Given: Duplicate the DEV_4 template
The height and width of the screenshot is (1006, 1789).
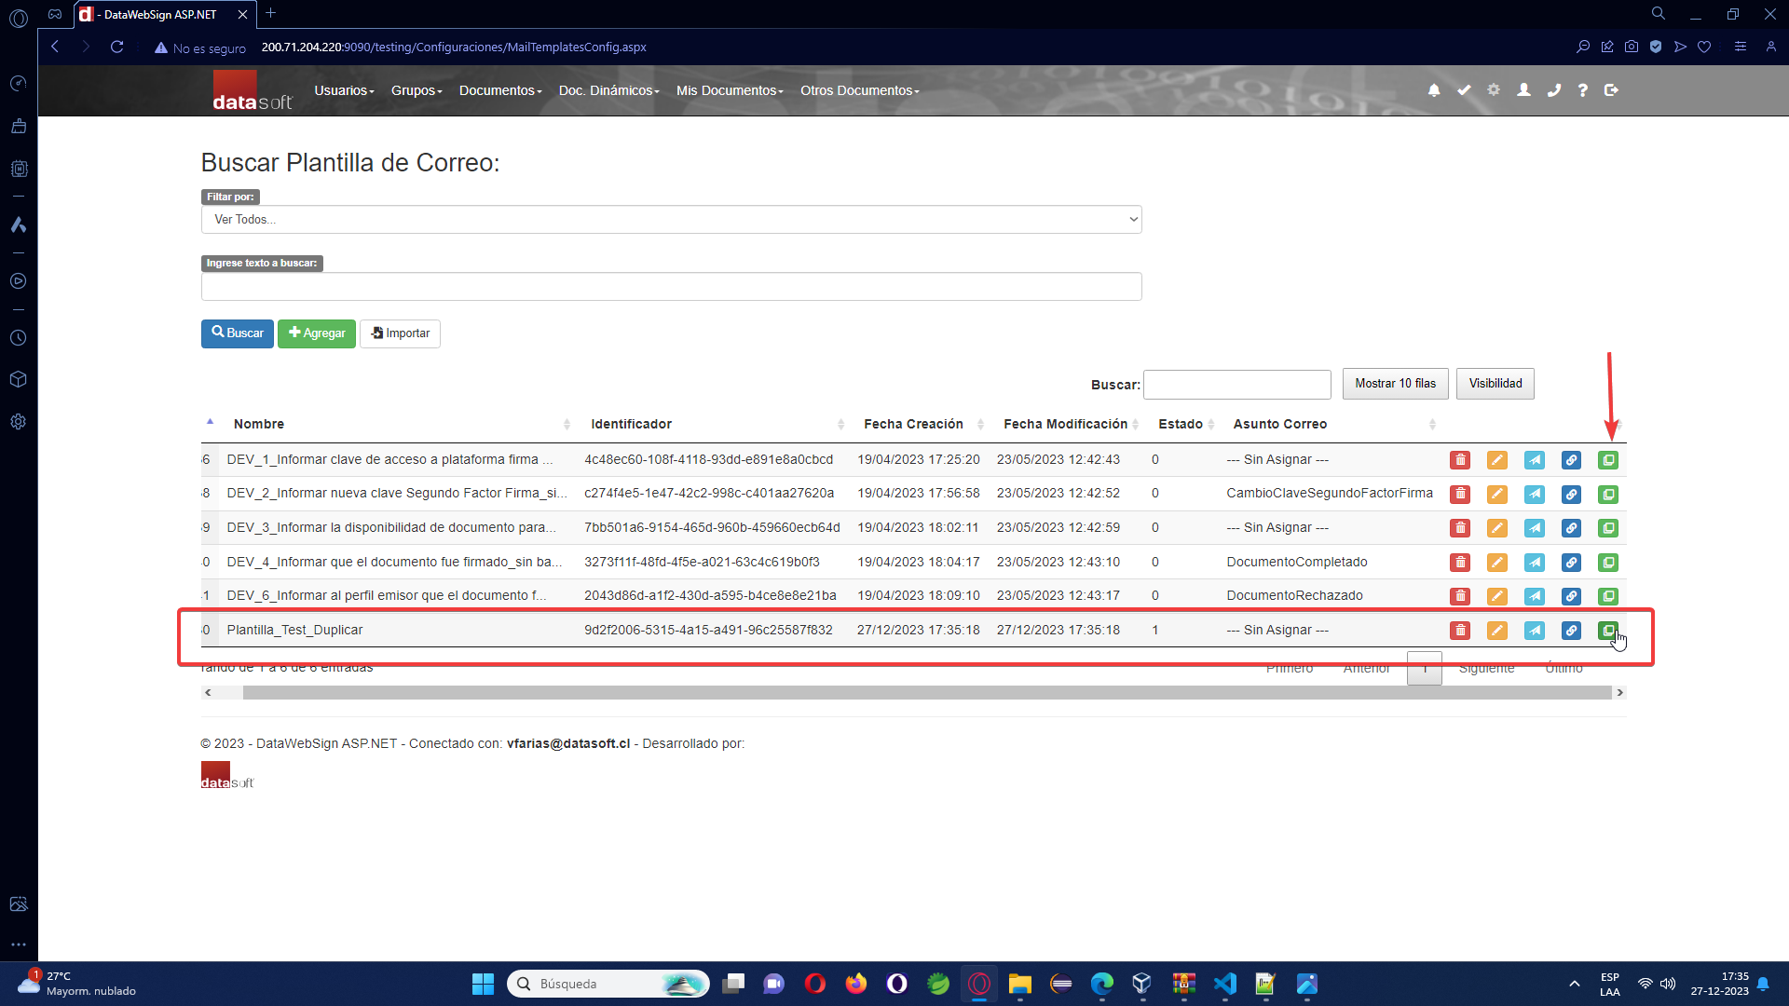Looking at the screenshot, I should click(1608, 563).
